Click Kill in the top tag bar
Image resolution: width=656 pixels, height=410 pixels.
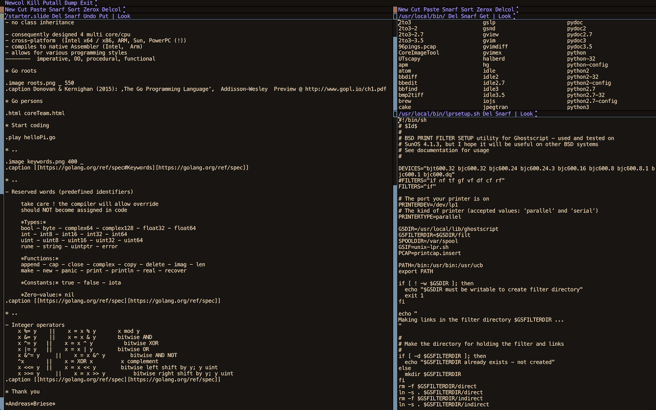(33, 3)
